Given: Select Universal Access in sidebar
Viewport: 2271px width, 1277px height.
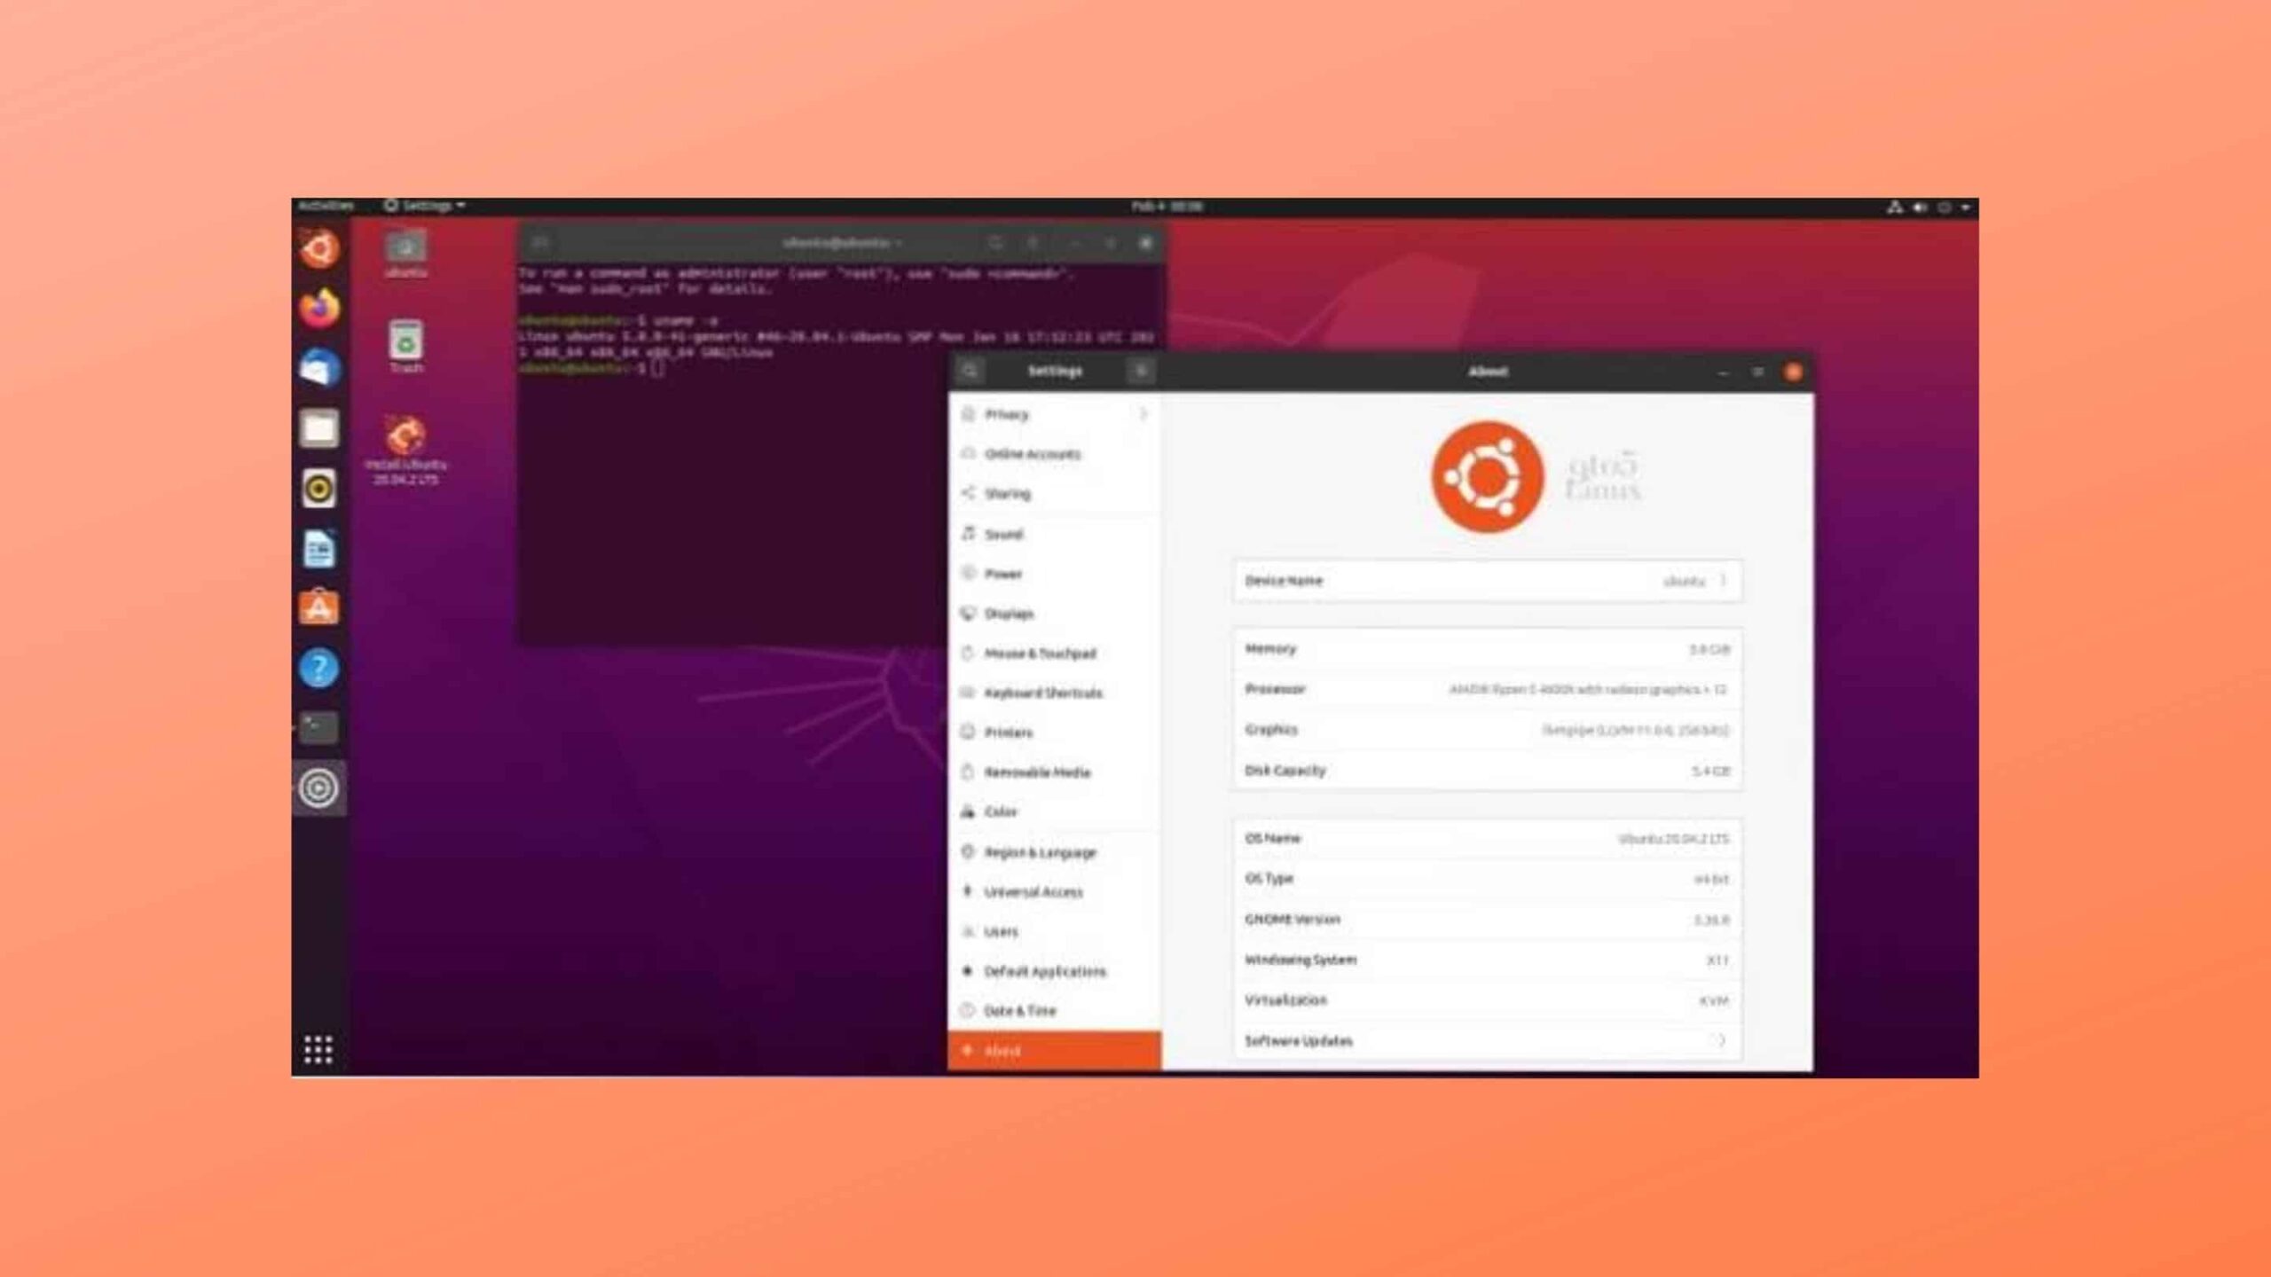Looking at the screenshot, I should pos(1055,892).
